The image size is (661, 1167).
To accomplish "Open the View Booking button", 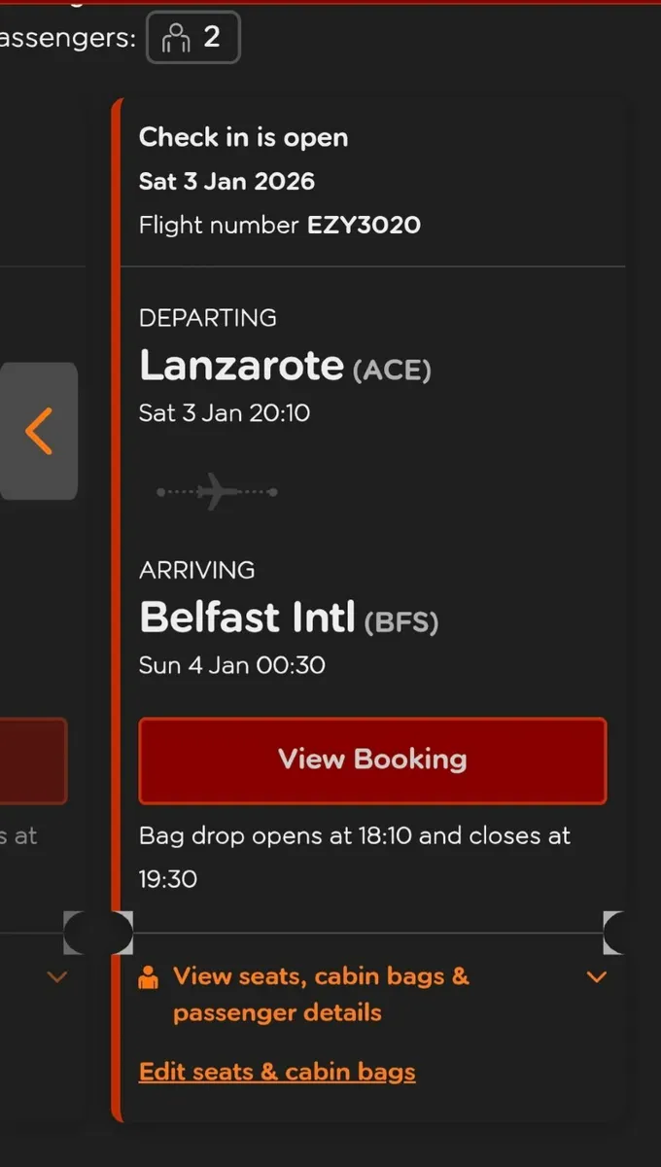I will coord(372,761).
